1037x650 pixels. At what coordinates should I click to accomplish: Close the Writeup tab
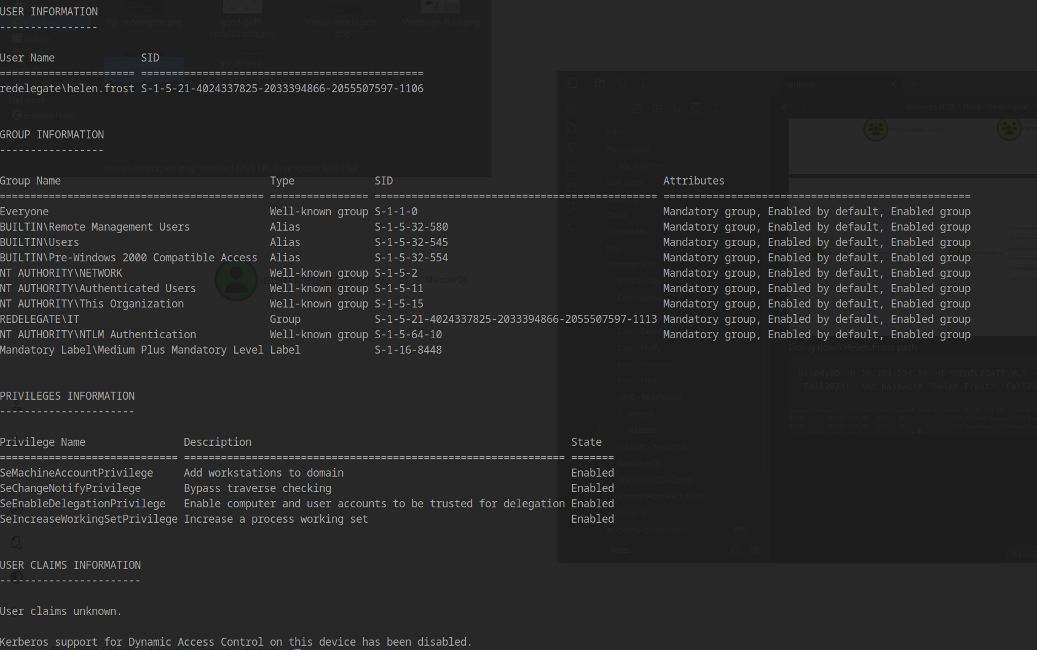coord(893,84)
